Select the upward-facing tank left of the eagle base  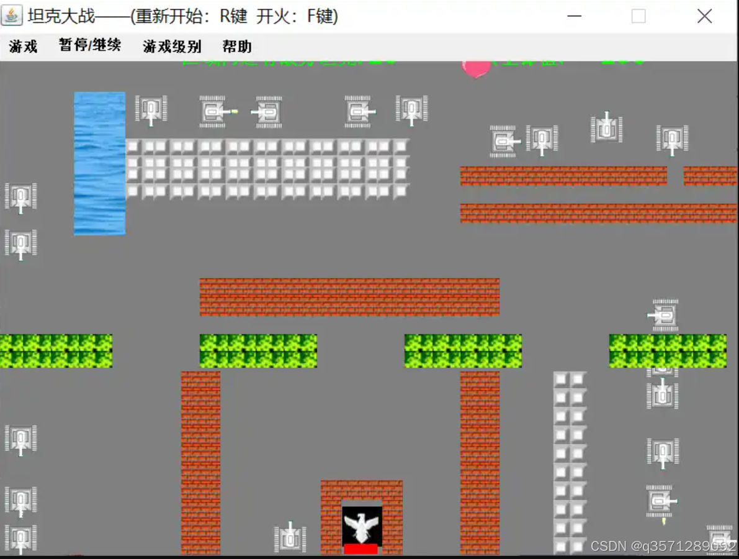(290, 537)
